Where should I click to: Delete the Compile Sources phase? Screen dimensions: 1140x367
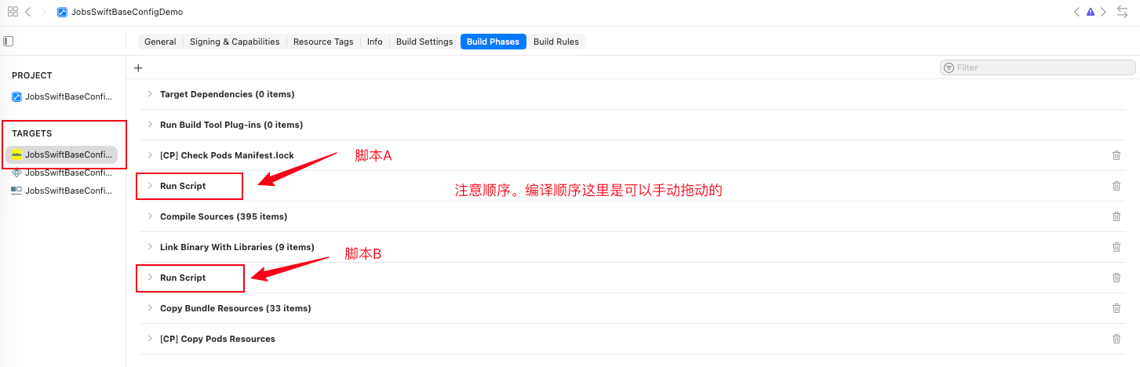coord(1116,216)
